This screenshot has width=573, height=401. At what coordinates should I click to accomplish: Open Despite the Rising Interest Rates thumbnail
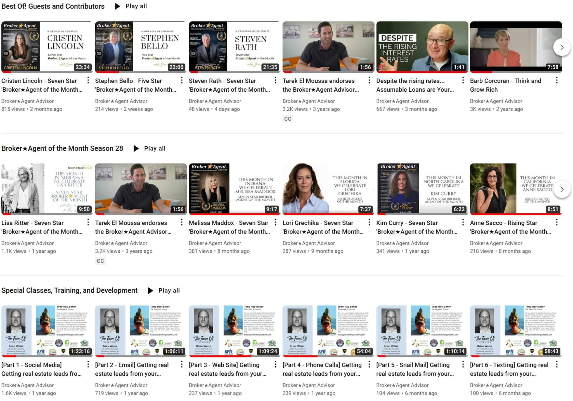coord(422,47)
